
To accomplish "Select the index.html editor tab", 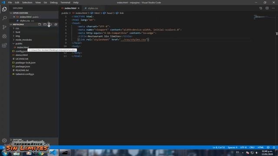I will pyautogui.click(x=70, y=8).
